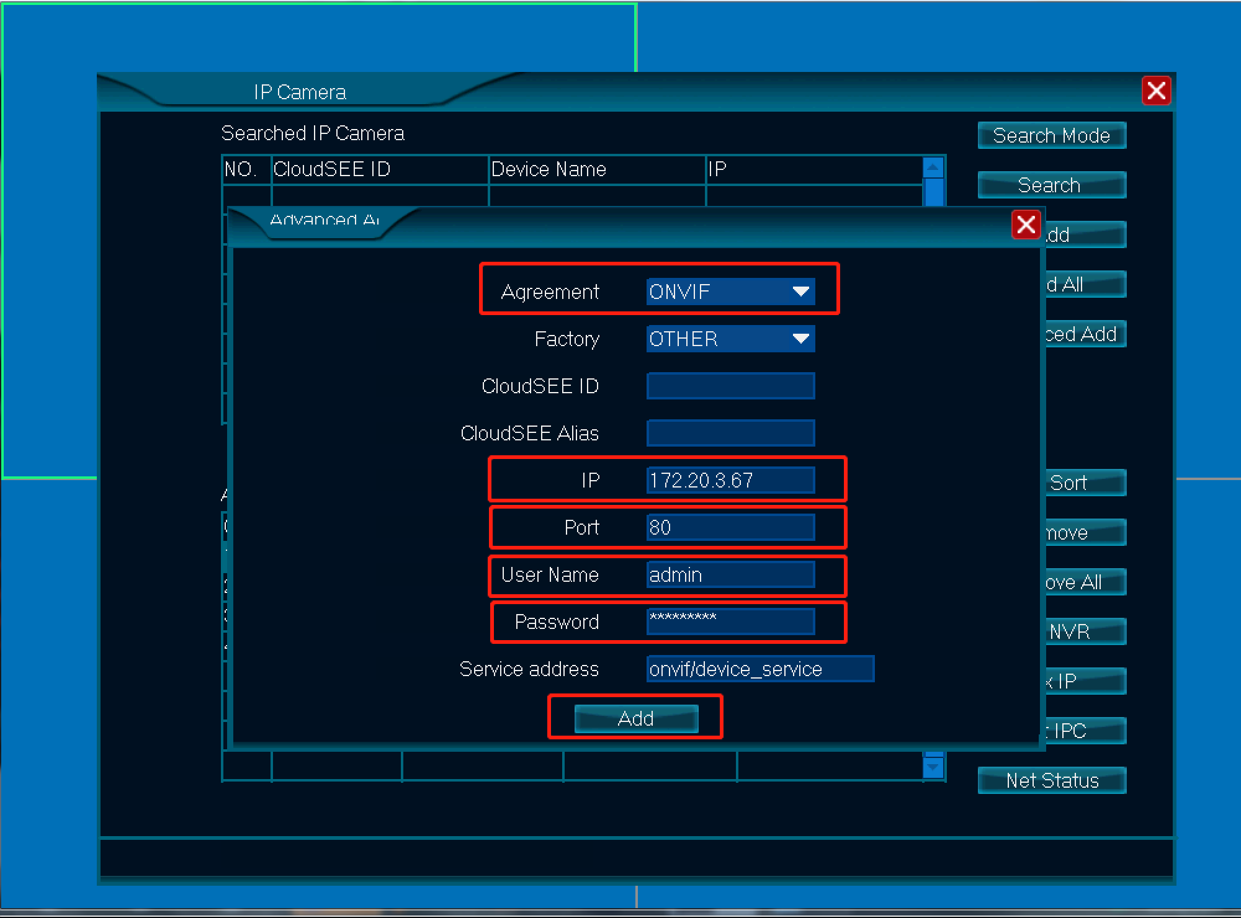Viewport: 1241px width, 918px height.
Task: Click the CloudSEE Alias input field
Action: click(x=730, y=433)
